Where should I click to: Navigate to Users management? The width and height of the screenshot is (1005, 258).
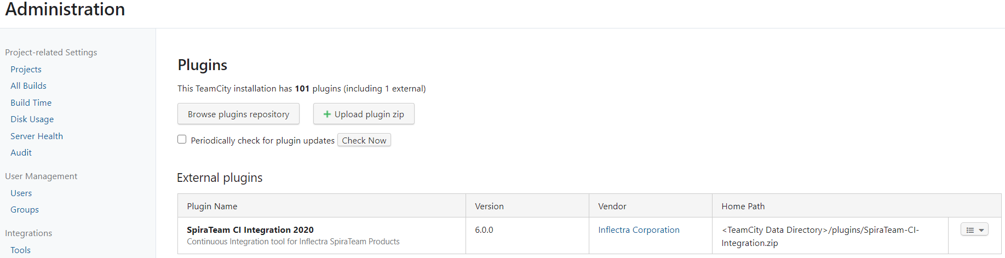21,193
